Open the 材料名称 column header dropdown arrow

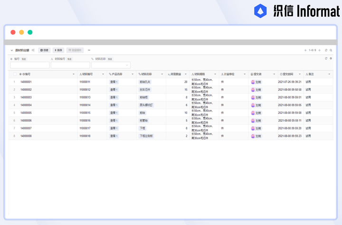point(162,75)
